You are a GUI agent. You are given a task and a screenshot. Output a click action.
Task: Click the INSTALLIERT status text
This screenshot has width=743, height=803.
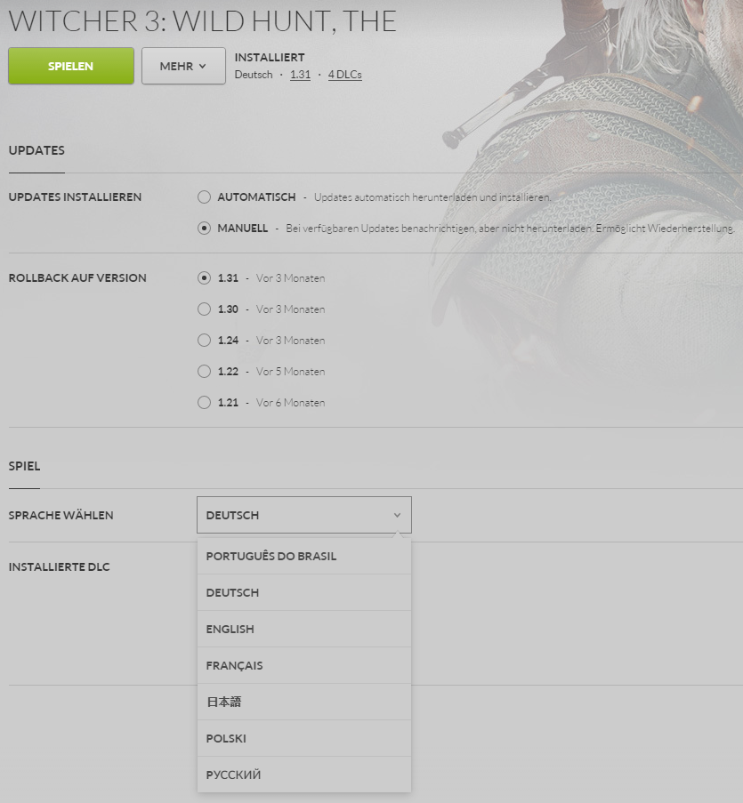(270, 57)
